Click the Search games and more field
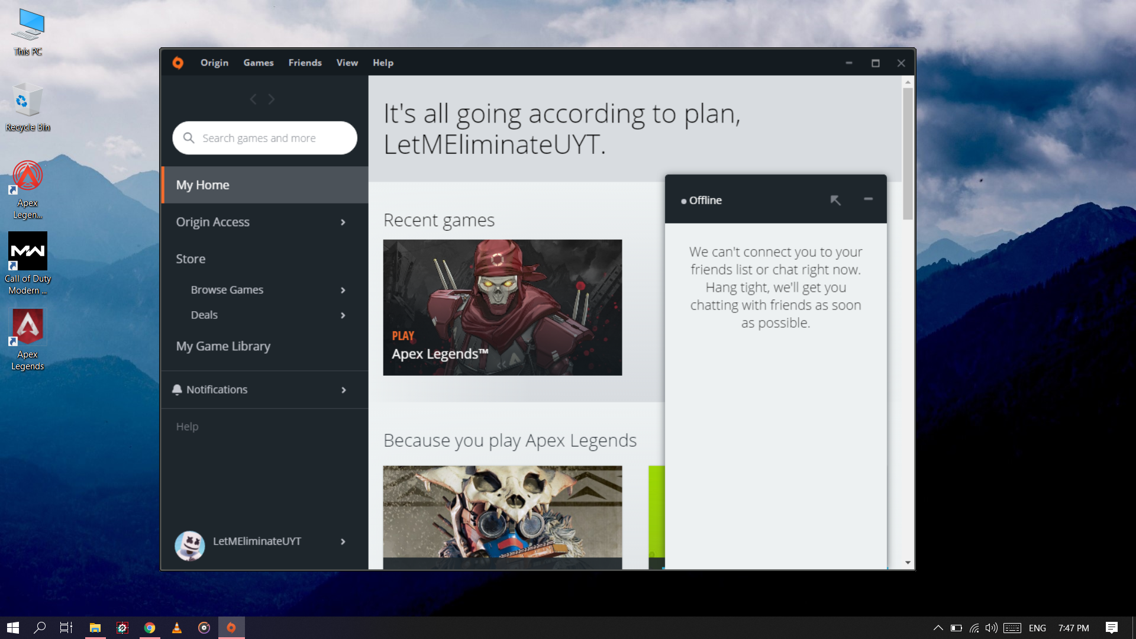The width and height of the screenshot is (1136, 639). [264, 138]
